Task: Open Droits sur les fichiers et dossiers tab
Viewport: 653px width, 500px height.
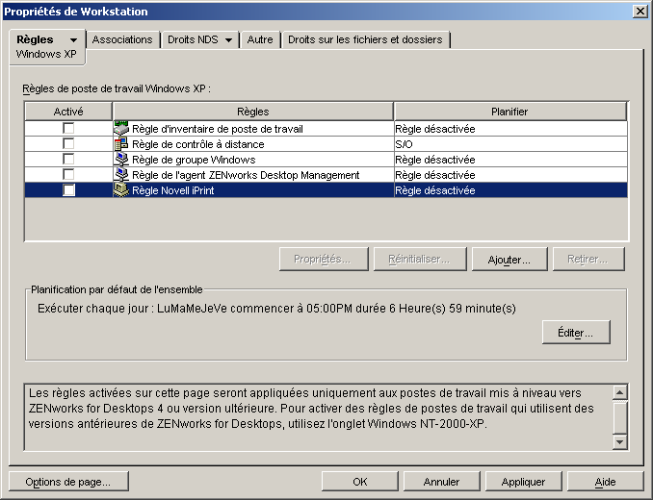Action: [x=365, y=39]
